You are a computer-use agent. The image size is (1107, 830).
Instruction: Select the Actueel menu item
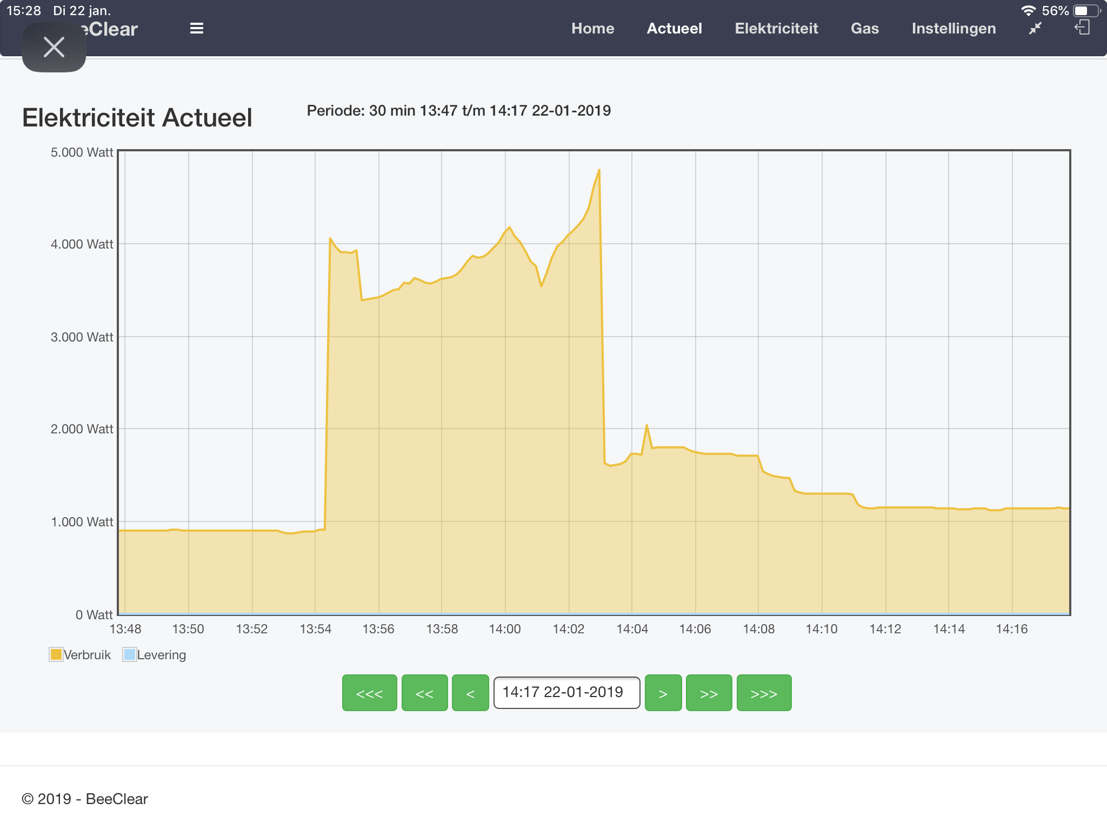tap(674, 29)
